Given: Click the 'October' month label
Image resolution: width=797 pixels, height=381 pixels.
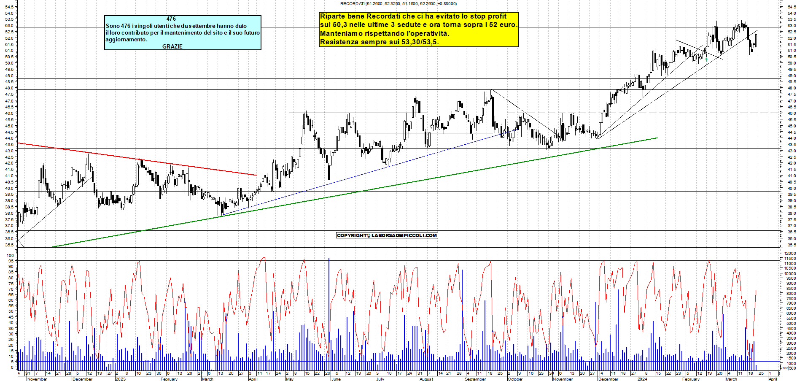Looking at the screenshot, I should click(515, 379).
